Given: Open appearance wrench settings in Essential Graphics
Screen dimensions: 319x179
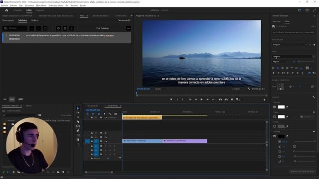Looking at the screenshot, I should pyautogui.click(x=314, y=97).
